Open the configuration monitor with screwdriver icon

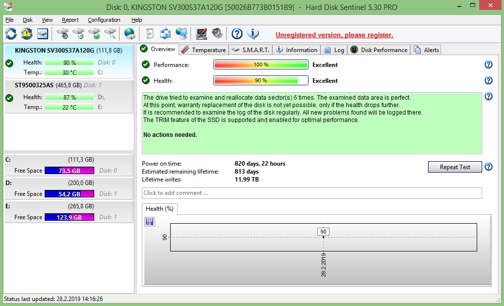tap(201, 34)
